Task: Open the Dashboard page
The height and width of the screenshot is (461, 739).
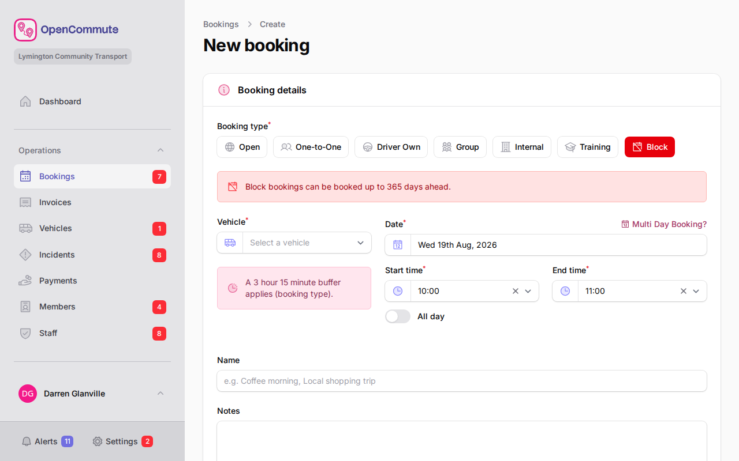Action: (92, 101)
